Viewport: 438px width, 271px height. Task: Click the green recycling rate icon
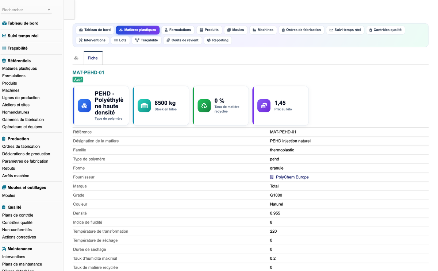204,106
